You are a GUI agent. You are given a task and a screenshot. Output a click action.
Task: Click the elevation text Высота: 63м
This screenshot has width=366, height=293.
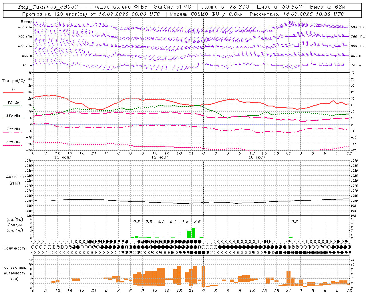pos(328,7)
